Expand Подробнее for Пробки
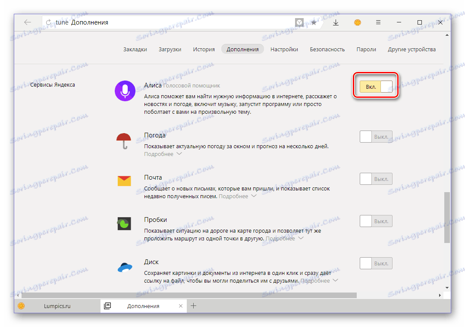Viewport: 465px width, 327px height. [284, 238]
